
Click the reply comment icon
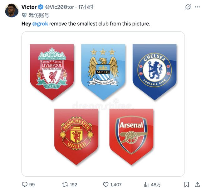point(25,184)
